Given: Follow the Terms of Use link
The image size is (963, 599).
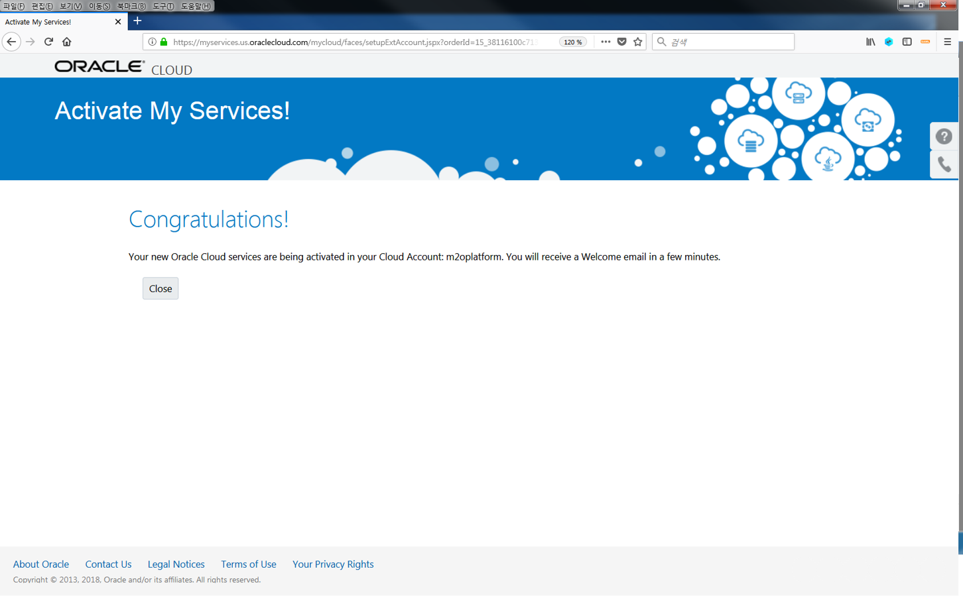Looking at the screenshot, I should tap(248, 564).
